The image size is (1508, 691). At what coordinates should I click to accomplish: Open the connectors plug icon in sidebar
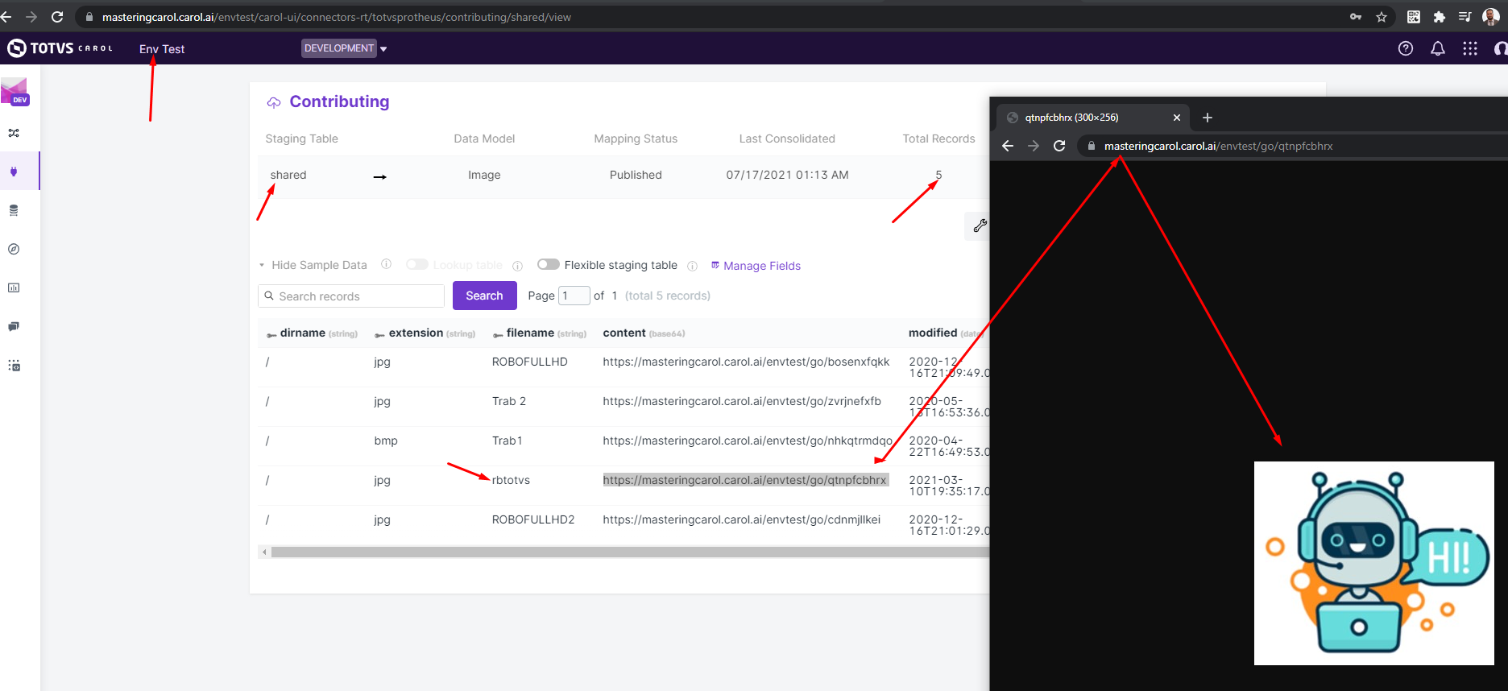pos(14,172)
